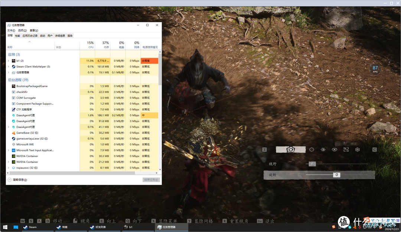
Task: Switch to the 性能 tab
Action: point(17,36)
